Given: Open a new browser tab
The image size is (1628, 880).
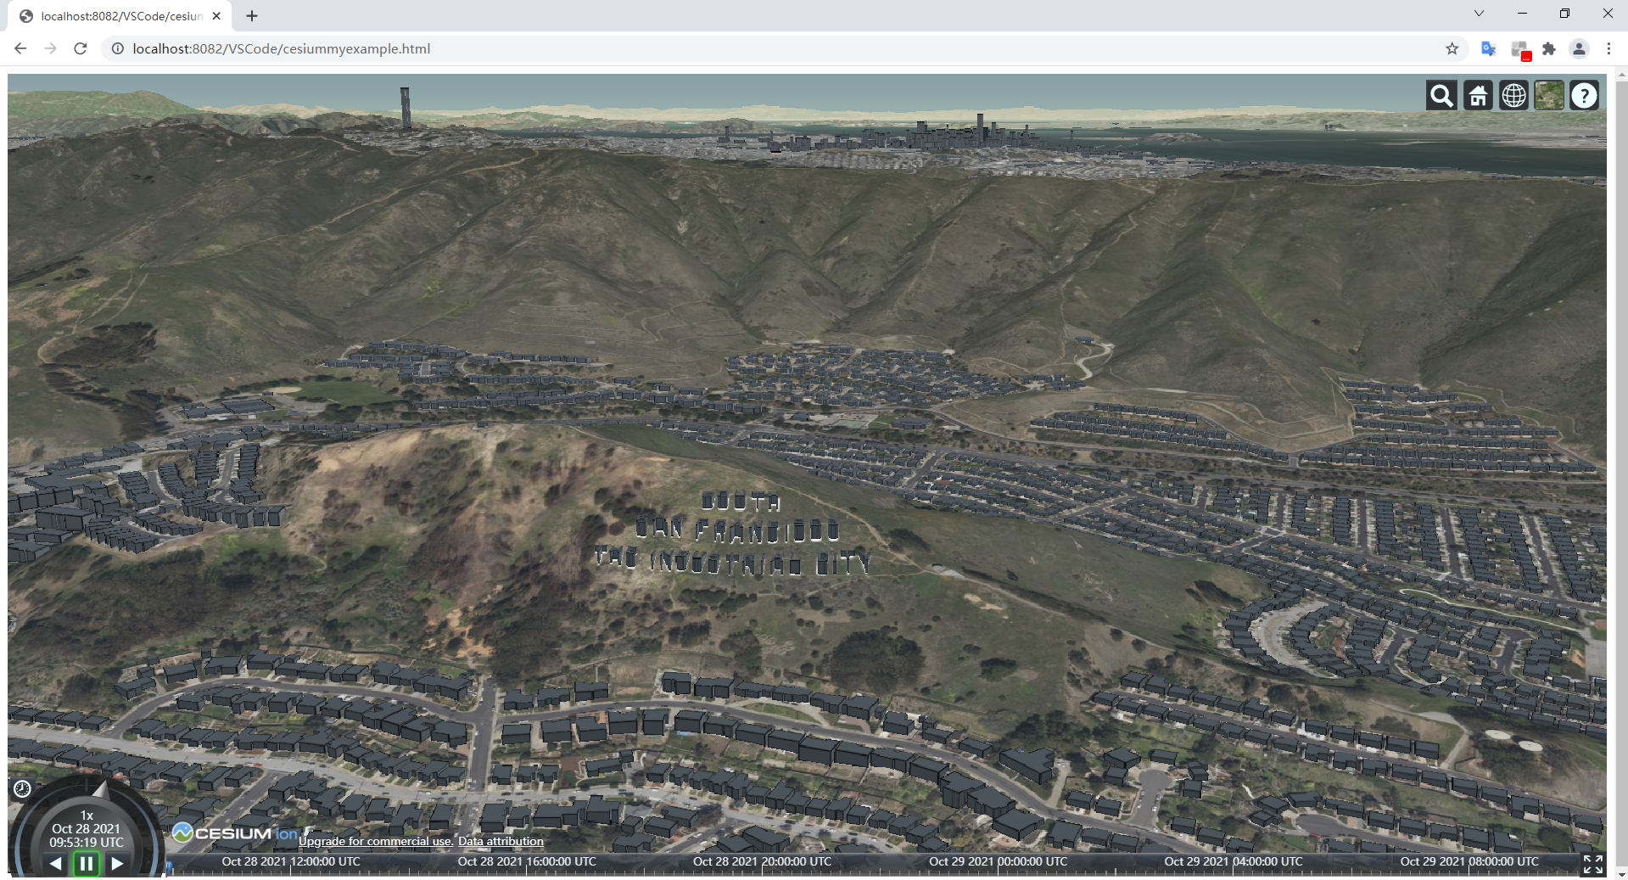Looking at the screenshot, I should (252, 16).
